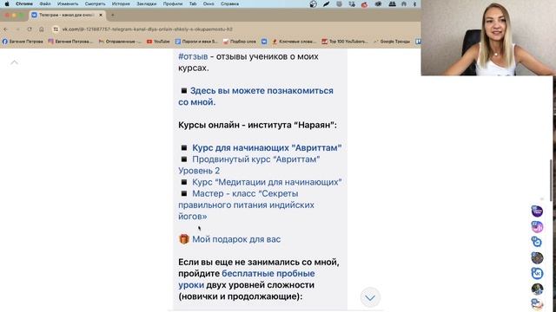
Task: Open the Смотреть menu
Action: (95, 3)
